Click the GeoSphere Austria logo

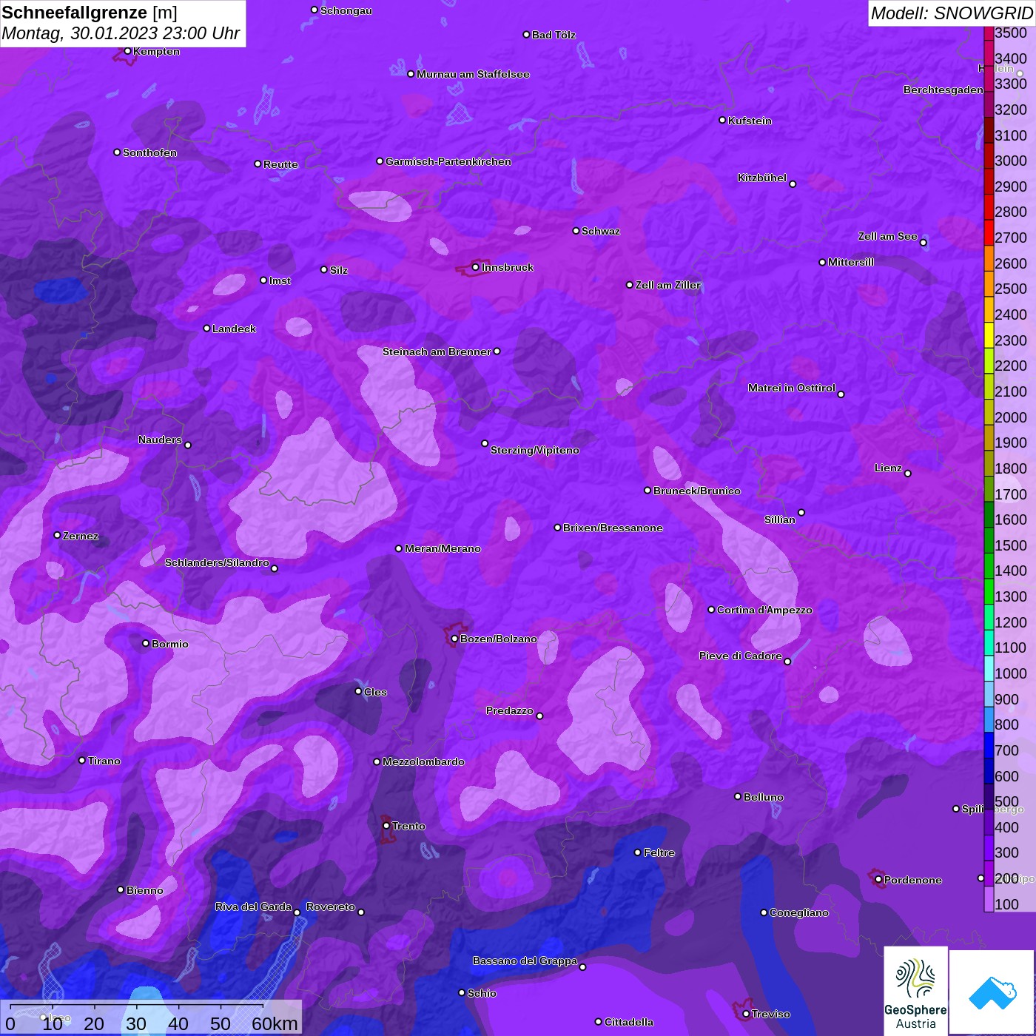point(915,991)
